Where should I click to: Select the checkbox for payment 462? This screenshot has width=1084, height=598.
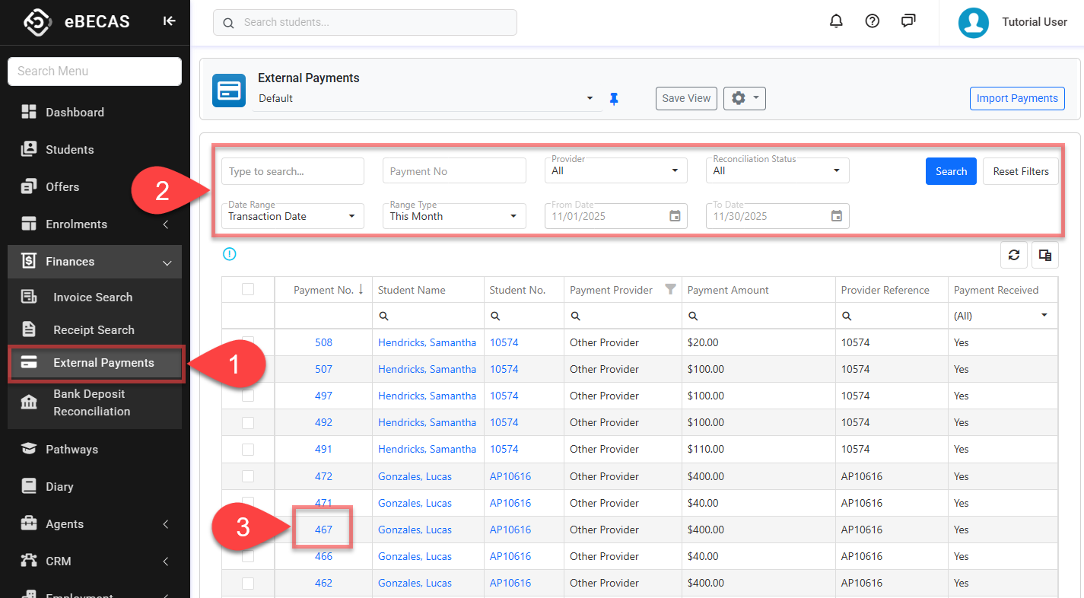[x=248, y=583]
